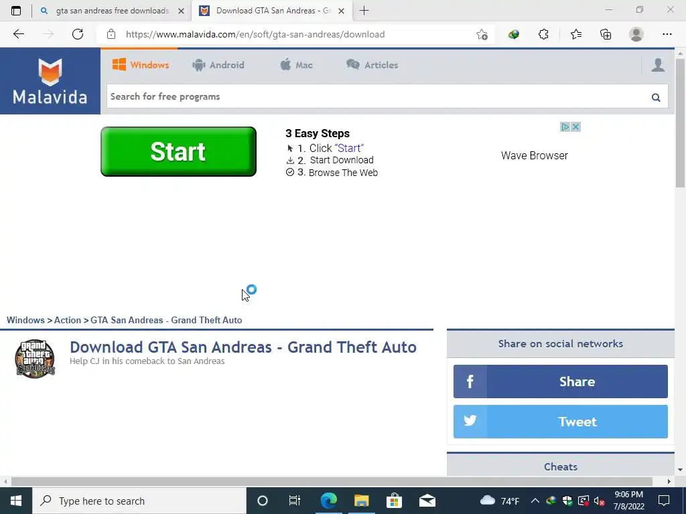Viewport: 686px width, 514px height.
Task: Click the Download GTA San Andreas heading
Action: pos(243,347)
